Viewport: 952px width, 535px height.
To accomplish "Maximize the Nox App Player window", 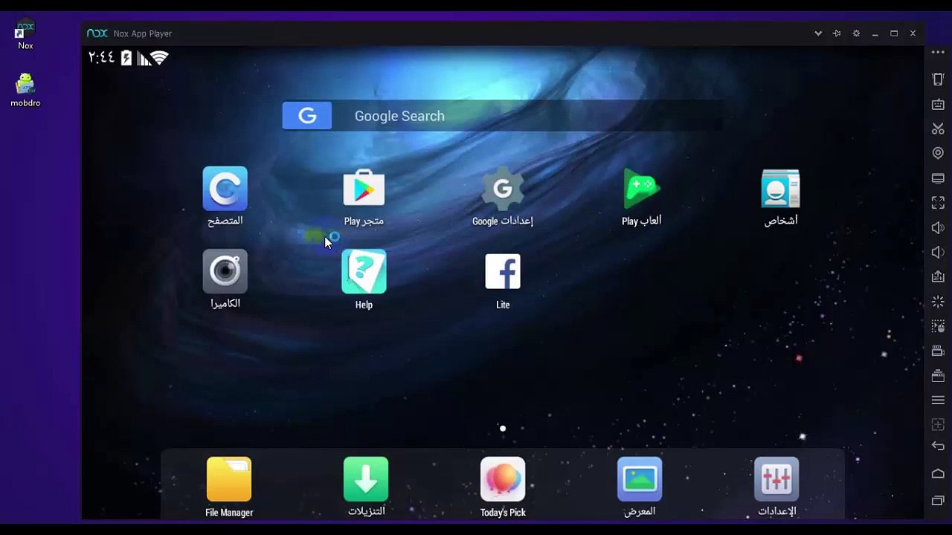I will (x=894, y=33).
